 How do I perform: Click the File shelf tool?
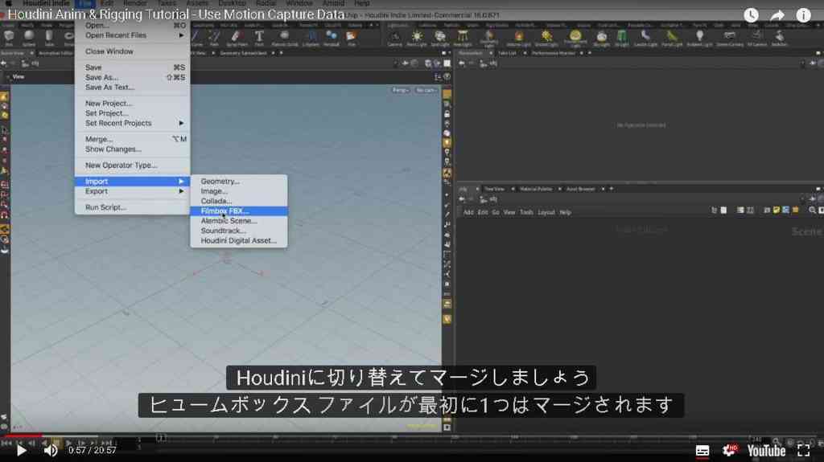(x=352, y=37)
